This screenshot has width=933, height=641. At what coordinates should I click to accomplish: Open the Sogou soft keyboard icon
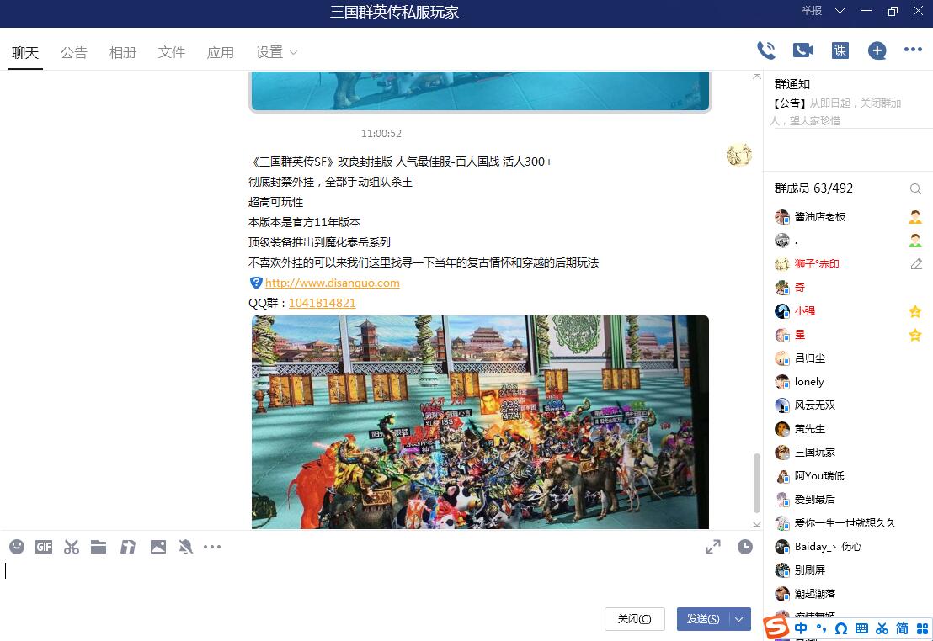tap(861, 628)
